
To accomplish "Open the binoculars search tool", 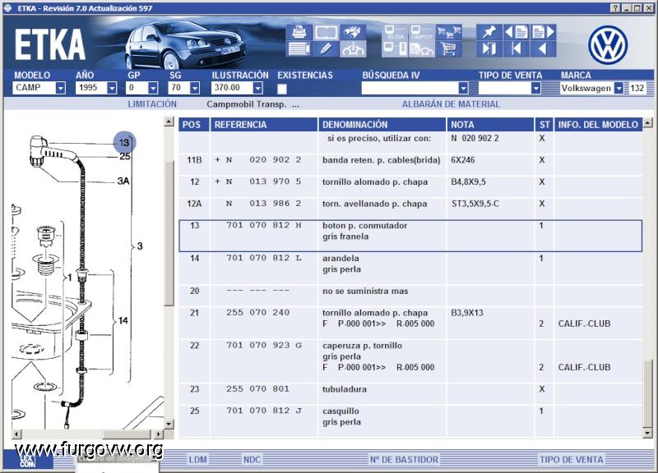I will [x=353, y=32].
